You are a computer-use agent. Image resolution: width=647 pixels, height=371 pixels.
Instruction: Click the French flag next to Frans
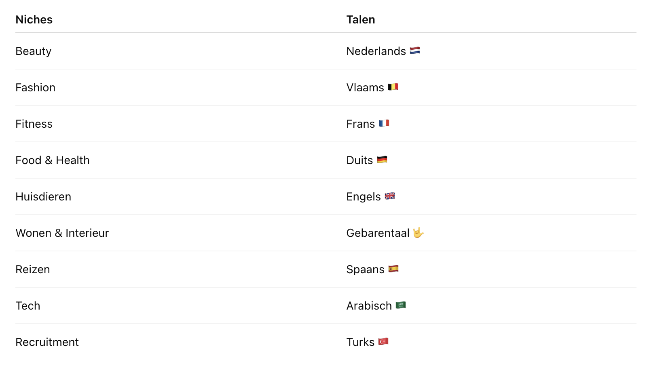pyautogui.click(x=384, y=123)
